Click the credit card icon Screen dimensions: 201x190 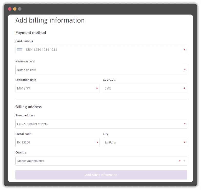pyautogui.click(x=20, y=50)
